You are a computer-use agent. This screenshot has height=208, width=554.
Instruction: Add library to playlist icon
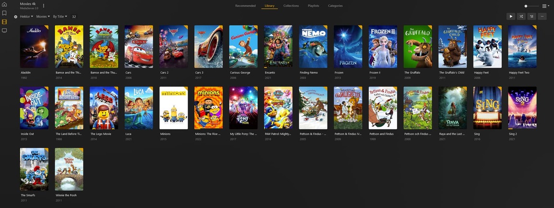531,16
